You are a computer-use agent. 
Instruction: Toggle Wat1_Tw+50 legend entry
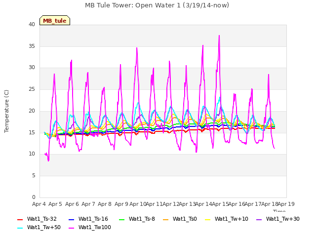39,228
